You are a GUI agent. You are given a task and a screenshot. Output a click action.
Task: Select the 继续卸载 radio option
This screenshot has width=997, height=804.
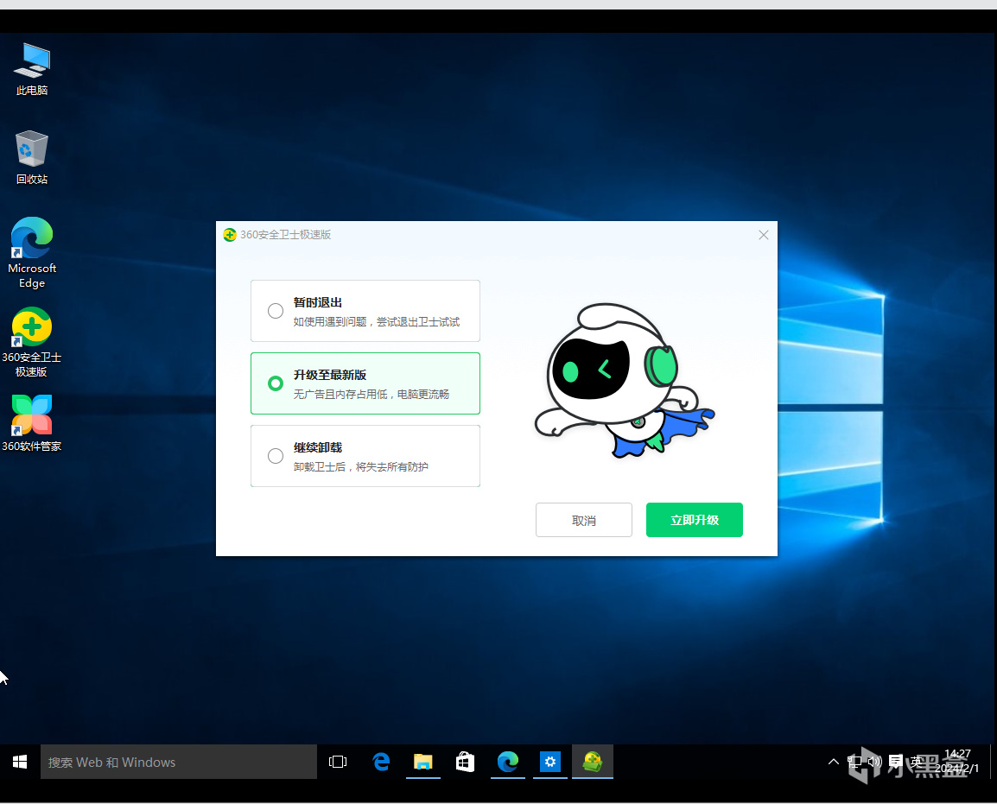click(x=276, y=456)
